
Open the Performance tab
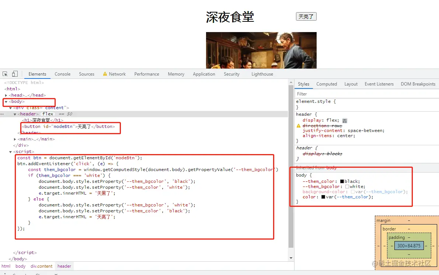click(x=147, y=74)
